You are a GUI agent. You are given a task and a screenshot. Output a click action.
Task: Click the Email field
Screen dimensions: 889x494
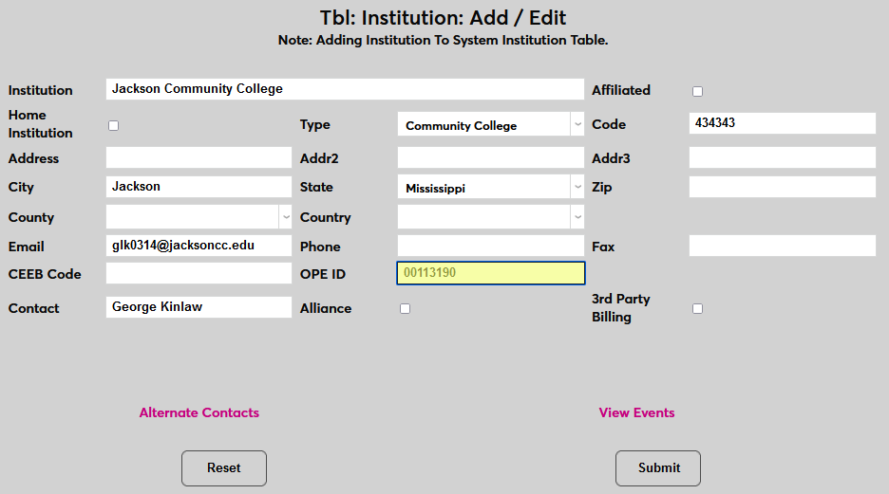199,246
